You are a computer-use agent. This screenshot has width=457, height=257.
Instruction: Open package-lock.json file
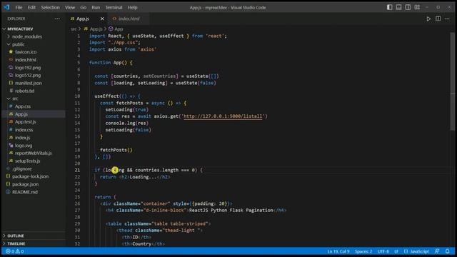30,176
